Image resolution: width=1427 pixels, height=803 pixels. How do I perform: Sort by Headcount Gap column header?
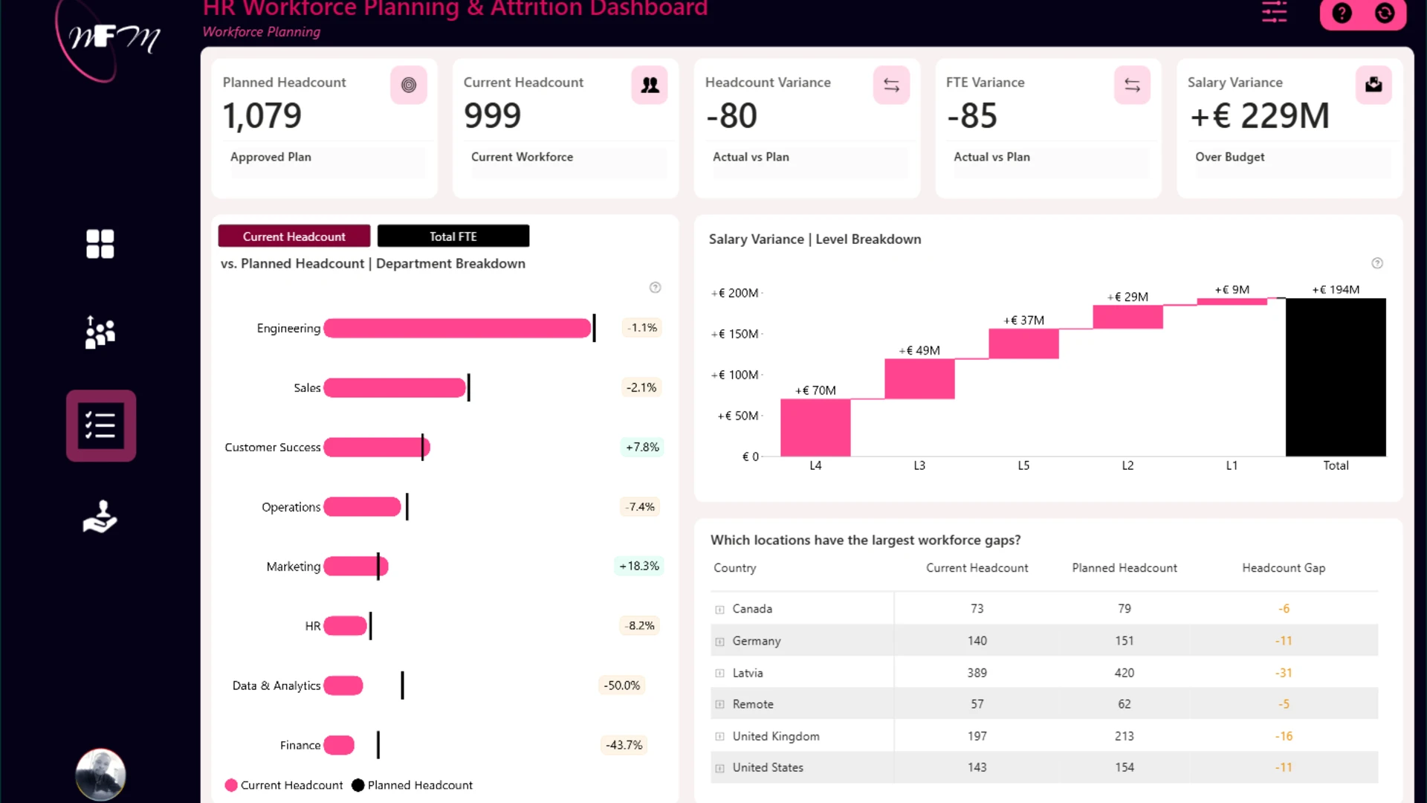[1284, 568]
